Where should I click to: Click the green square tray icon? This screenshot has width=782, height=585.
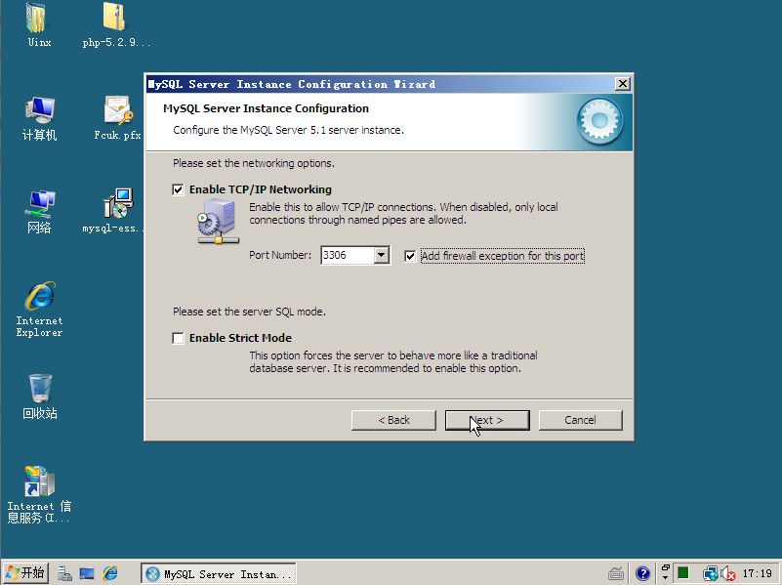pos(683,573)
